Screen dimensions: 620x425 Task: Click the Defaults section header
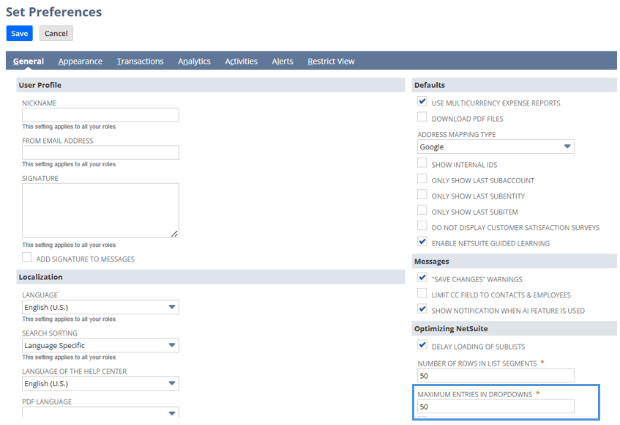514,85
